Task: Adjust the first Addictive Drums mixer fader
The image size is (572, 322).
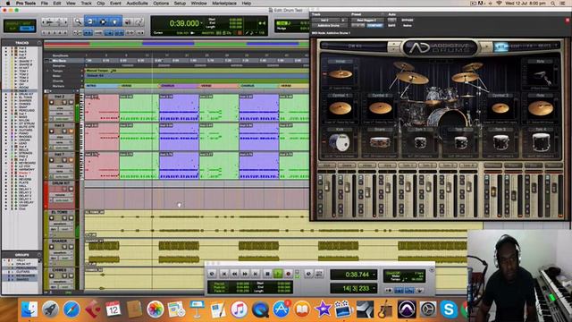Action: (327, 186)
